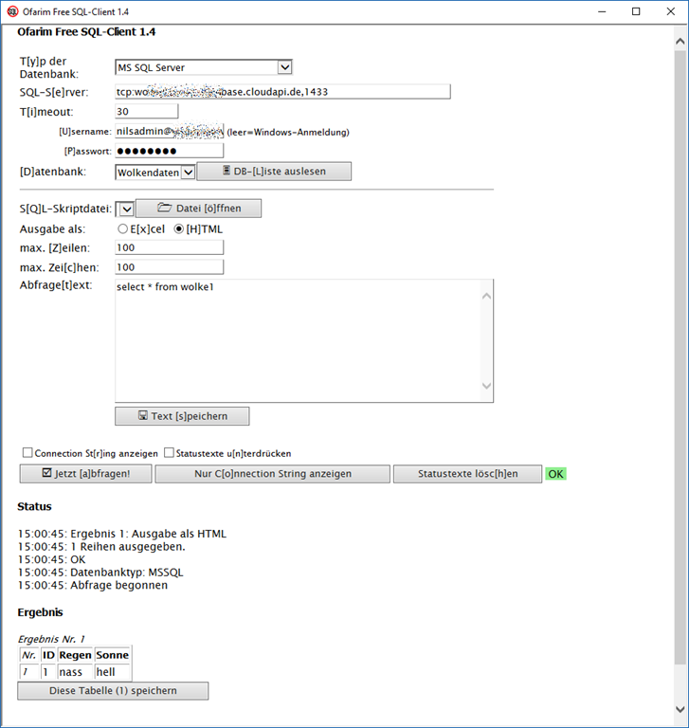Maximize the Ofarim SQL-Client window

pyautogui.click(x=636, y=11)
